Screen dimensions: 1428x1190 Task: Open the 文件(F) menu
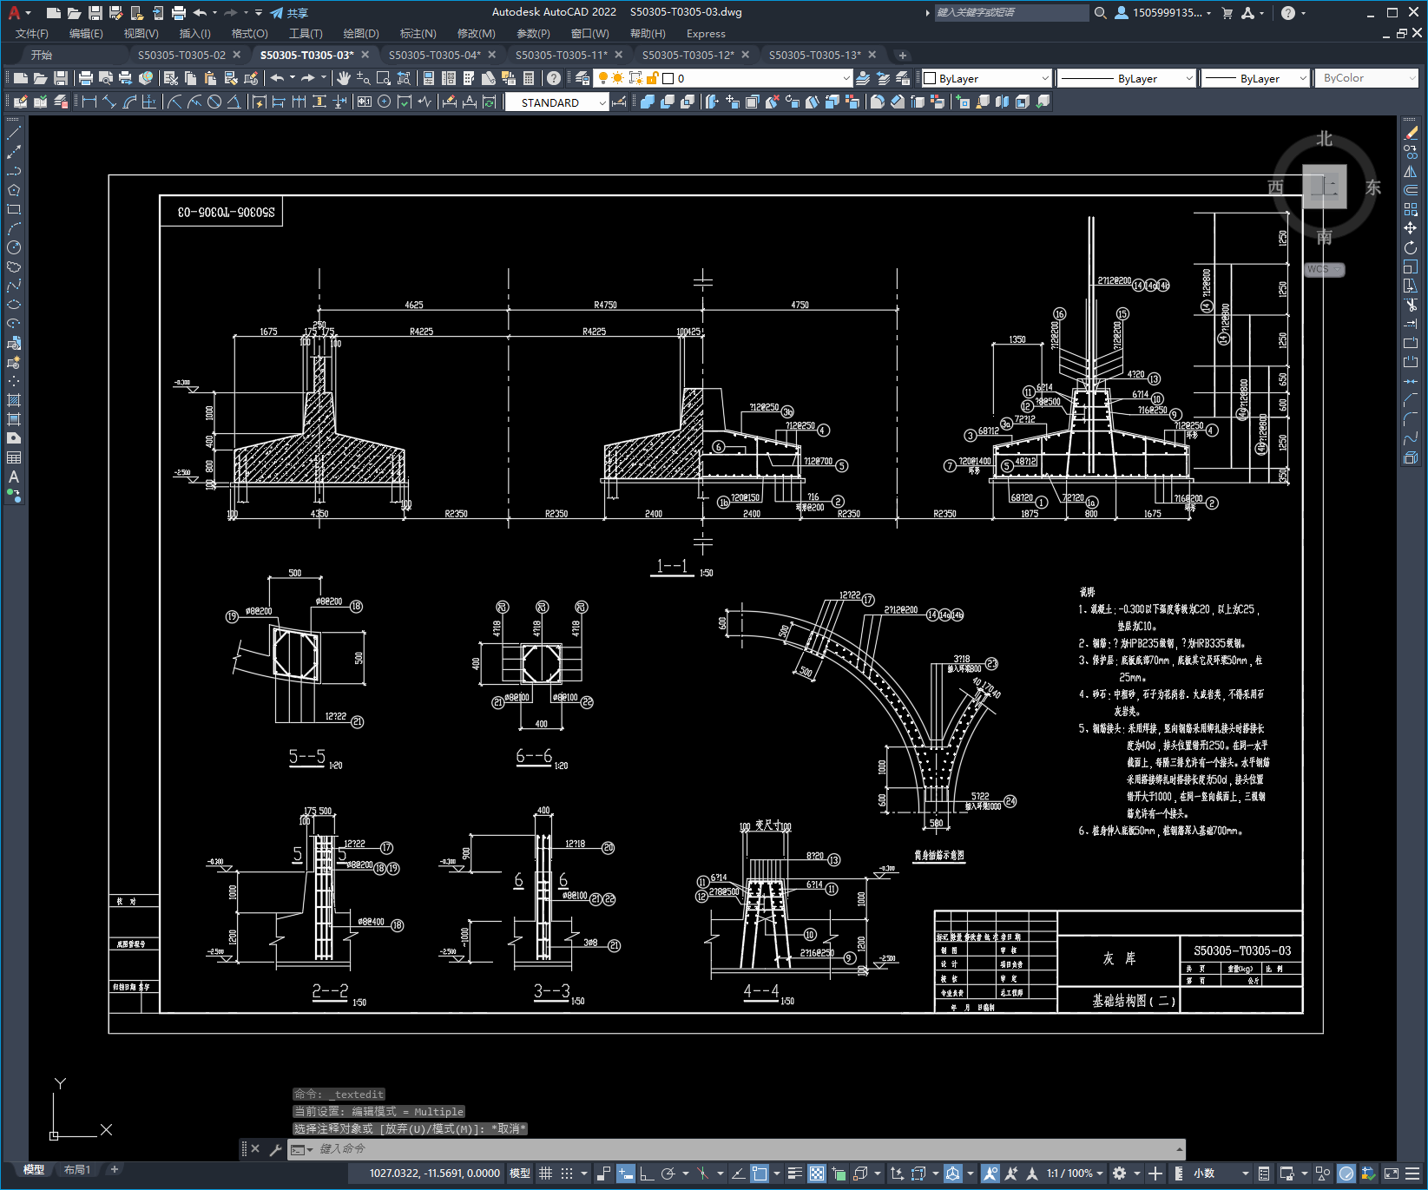click(x=32, y=34)
